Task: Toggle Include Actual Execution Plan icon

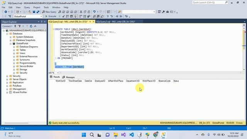Action: (81, 16)
